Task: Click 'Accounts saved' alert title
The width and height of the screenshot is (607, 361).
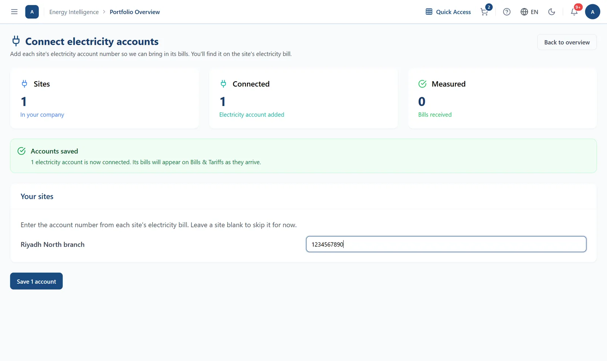Action: click(54, 151)
